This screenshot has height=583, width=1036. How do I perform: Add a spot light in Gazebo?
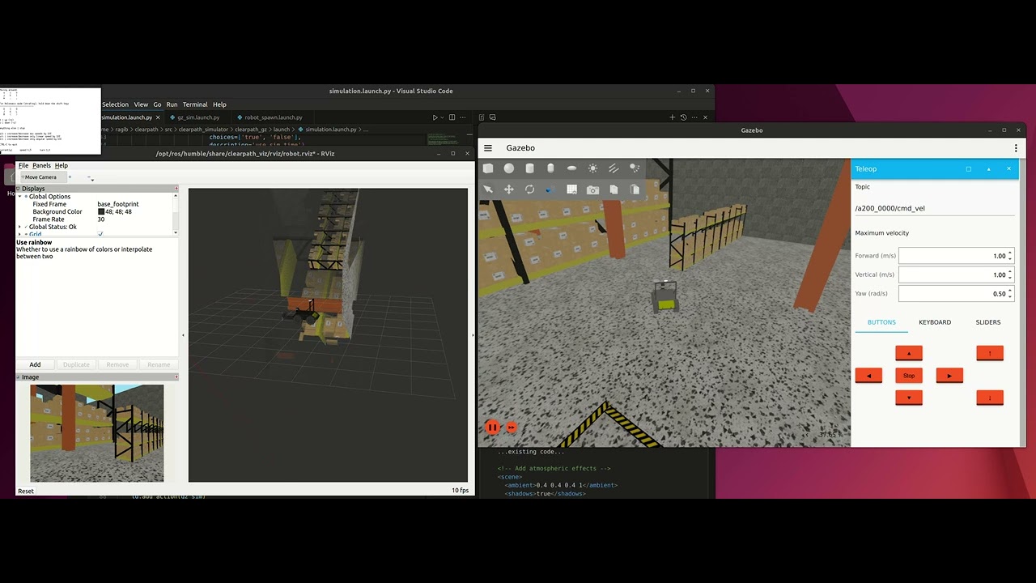tap(635, 168)
